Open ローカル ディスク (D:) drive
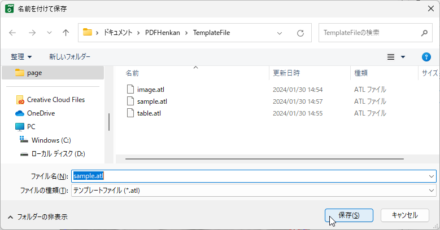Viewport: 440px width, 230px height. tap(53, 153)
